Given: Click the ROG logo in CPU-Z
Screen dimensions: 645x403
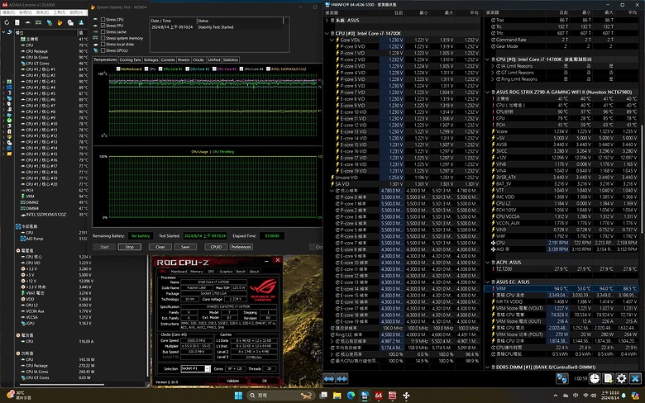Looking at the screenshot, I should point(263,289).
